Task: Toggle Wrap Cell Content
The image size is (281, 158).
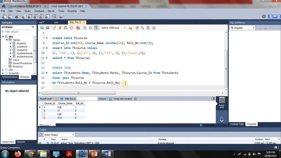Action: pos(136,99)
